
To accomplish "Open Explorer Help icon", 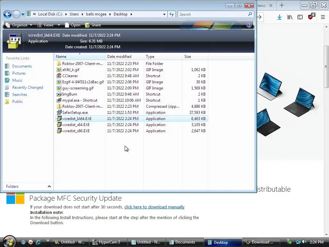I will 249,25.
